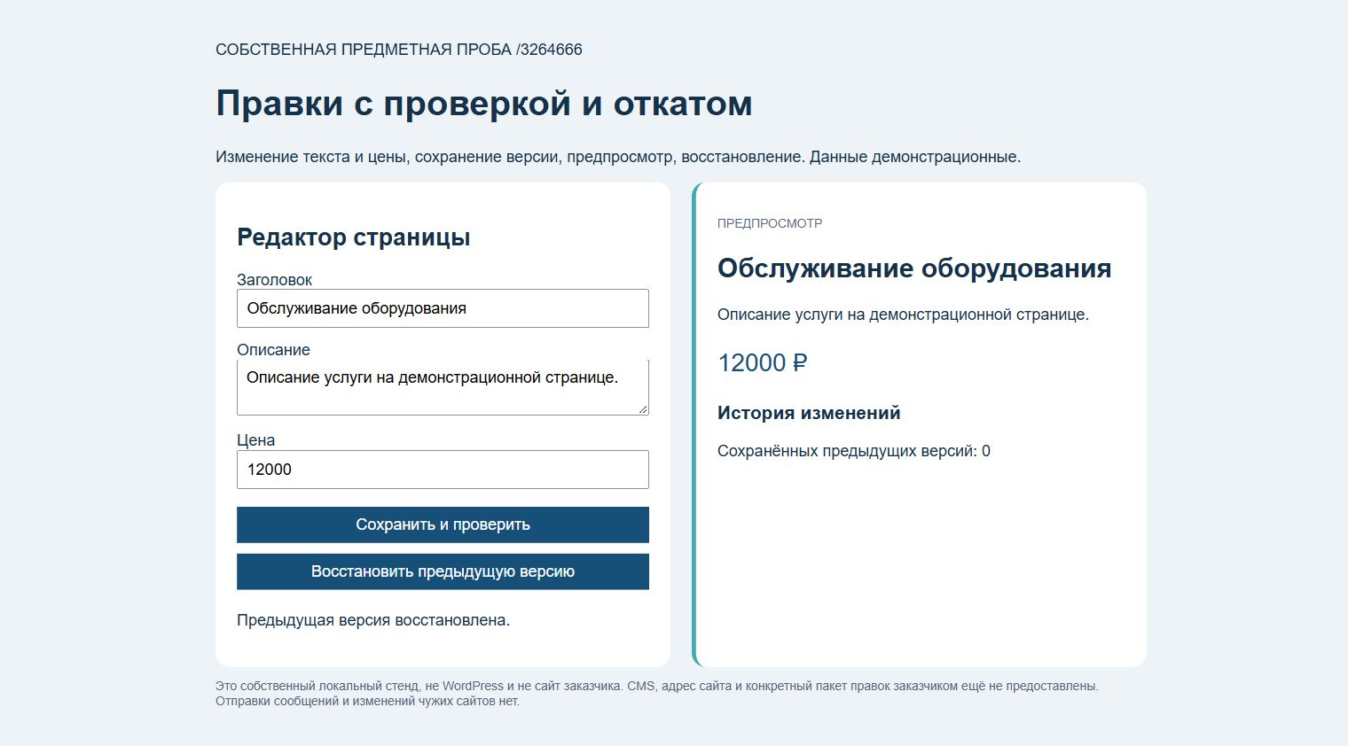Click the ПРЕДПРОСМОТР label
This screenshot has height=746, width=1348.
click(770, 223)
